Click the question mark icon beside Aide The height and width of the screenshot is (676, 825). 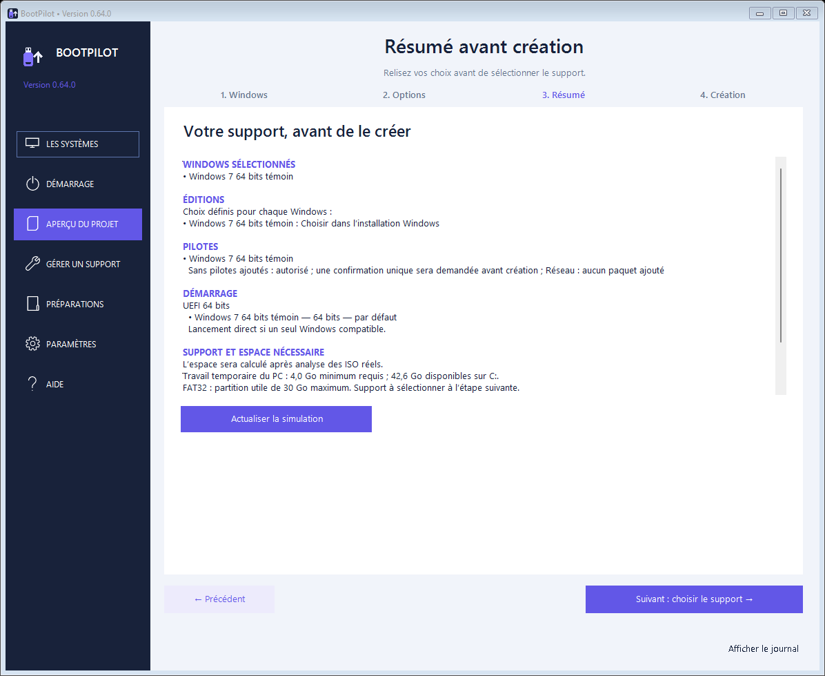[32, 384]
